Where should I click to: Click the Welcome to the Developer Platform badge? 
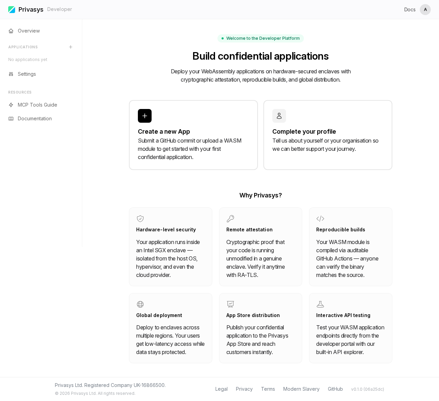261,38
